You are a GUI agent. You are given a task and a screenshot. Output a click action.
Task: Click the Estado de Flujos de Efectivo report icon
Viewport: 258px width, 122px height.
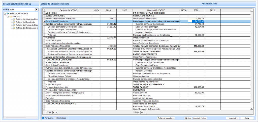[14, 25]
